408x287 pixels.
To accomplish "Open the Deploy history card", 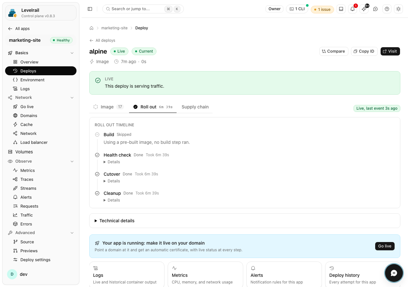I will tap(362, 275).
